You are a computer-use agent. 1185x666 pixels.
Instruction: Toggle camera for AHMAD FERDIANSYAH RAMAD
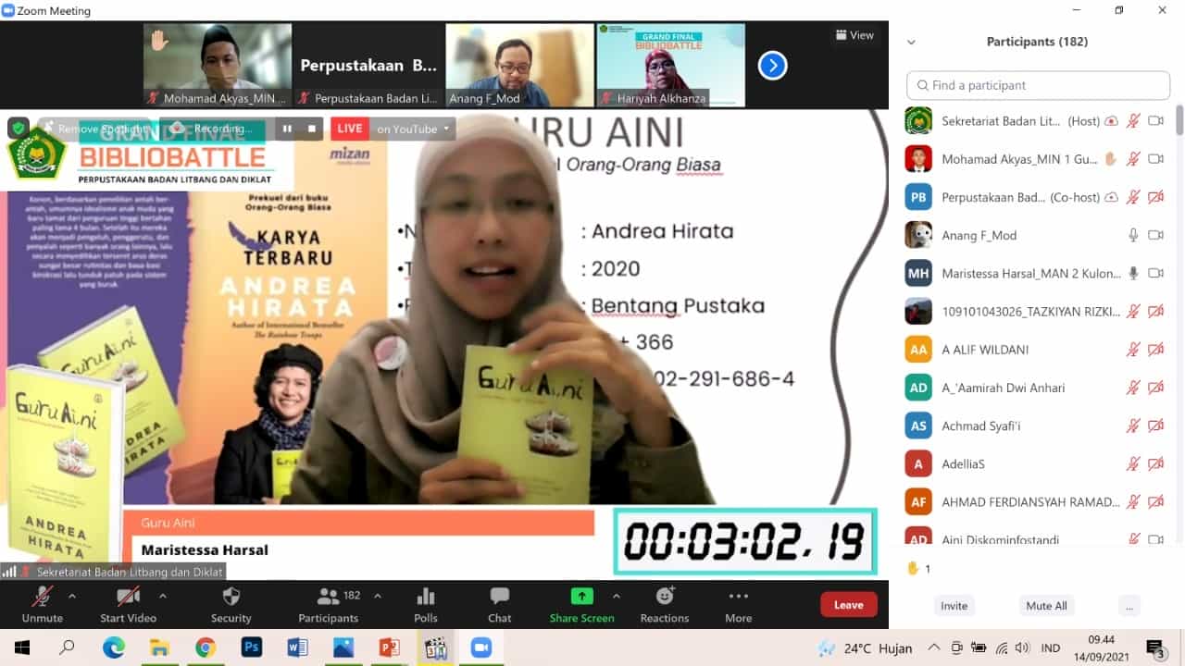coord(1155,501)
